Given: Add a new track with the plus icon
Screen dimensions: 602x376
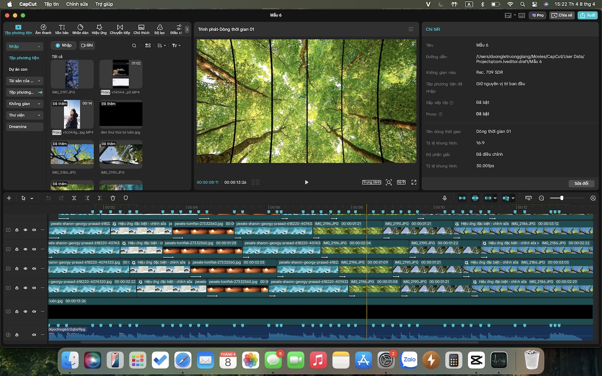Looking at the screenshot, I should [9, 198].
